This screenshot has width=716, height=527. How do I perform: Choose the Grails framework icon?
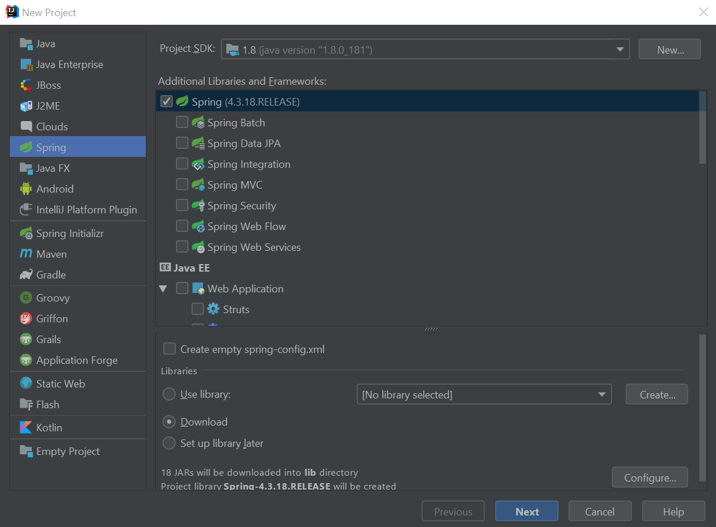pos(46,339)
